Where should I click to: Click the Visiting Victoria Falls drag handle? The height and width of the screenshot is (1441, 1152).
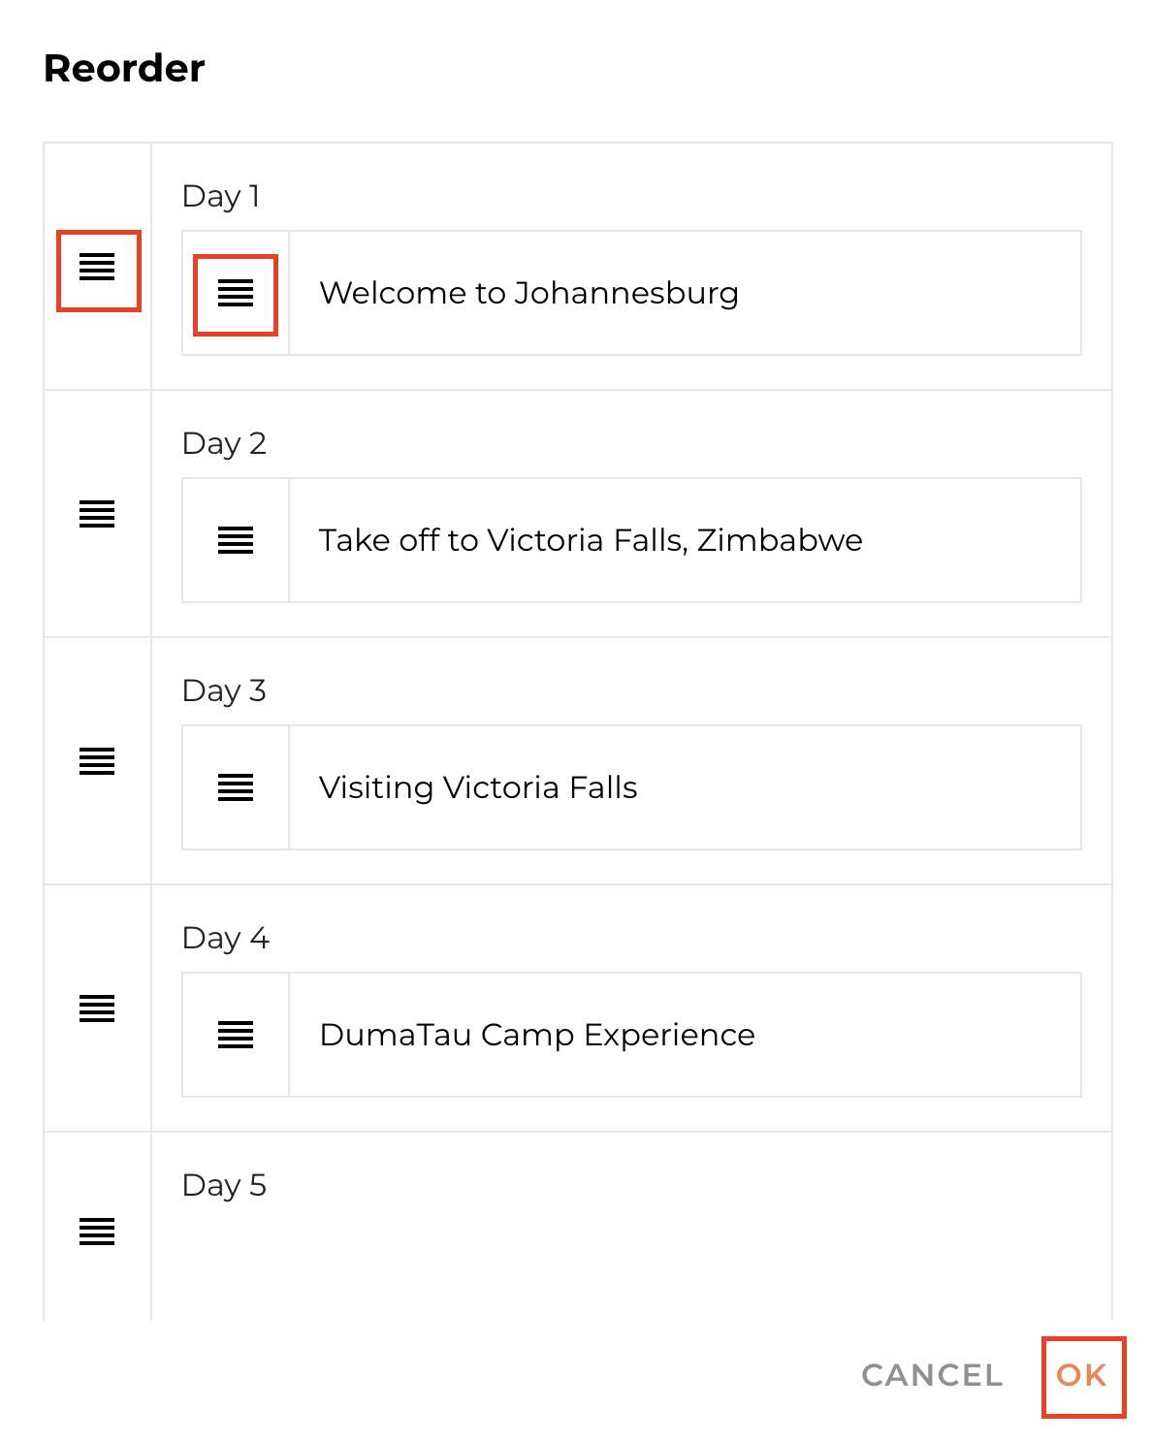[x=236, y=787]
